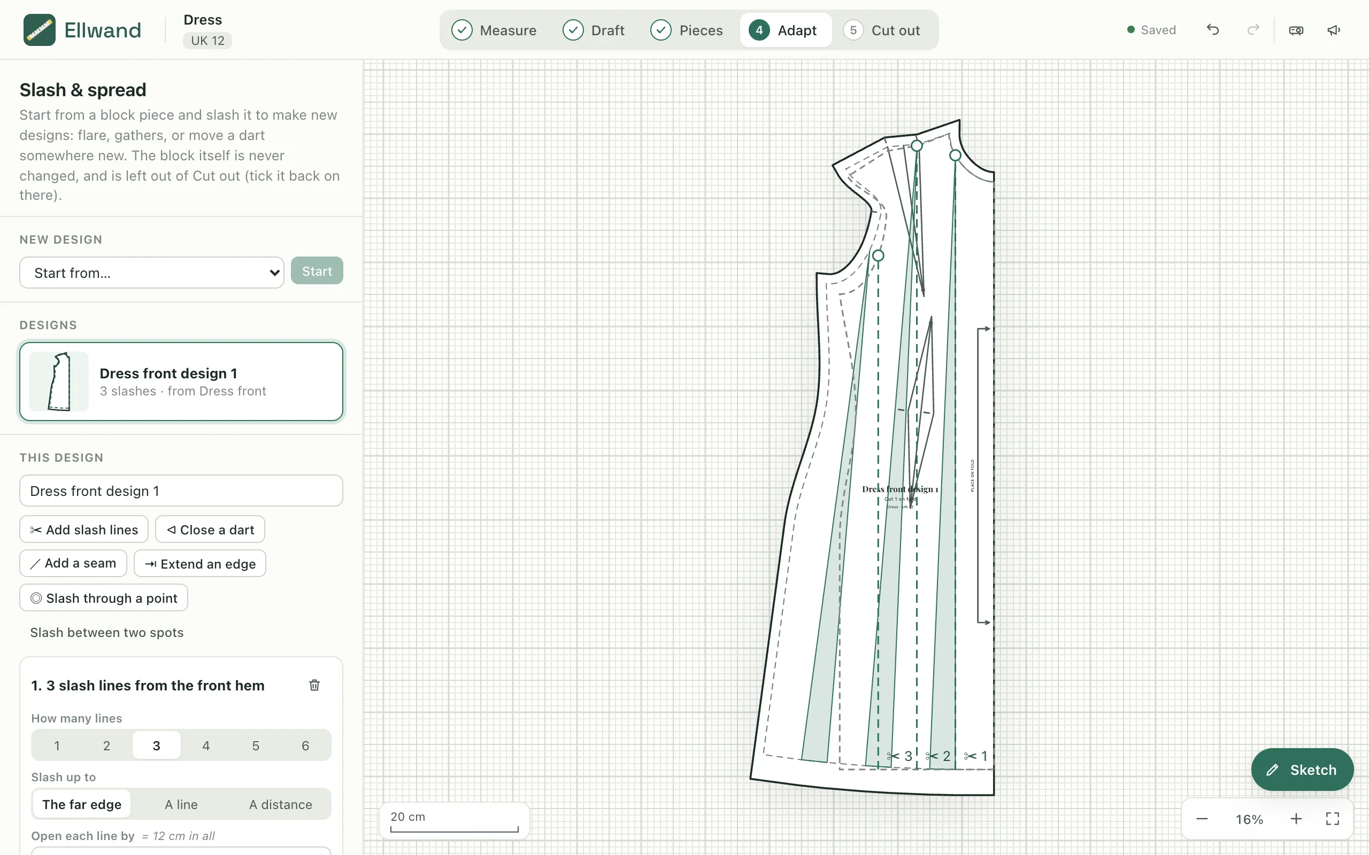1369x855 pixels.
Task: Click the megaphone announcements icon
Action: pyautogui.click(x=1333, y=30)
